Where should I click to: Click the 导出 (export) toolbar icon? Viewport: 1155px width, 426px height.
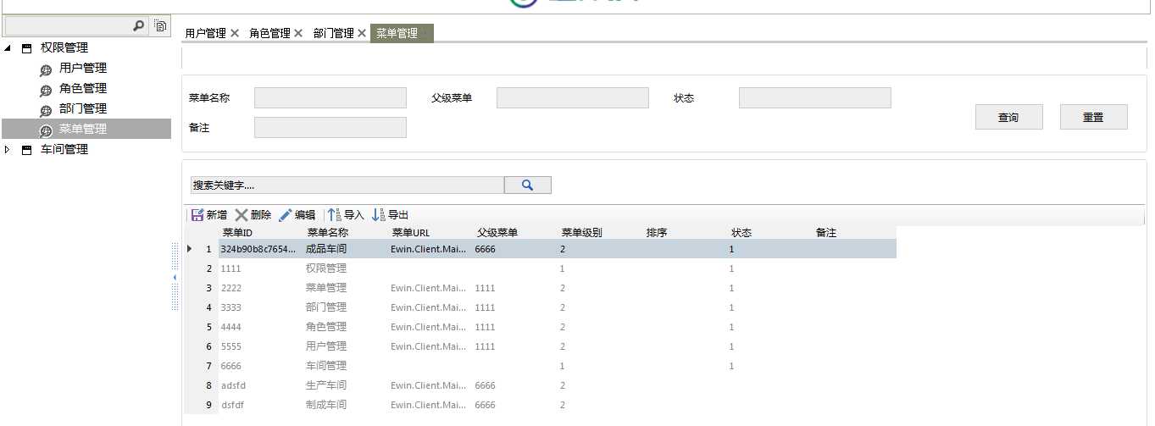(378, 215)
